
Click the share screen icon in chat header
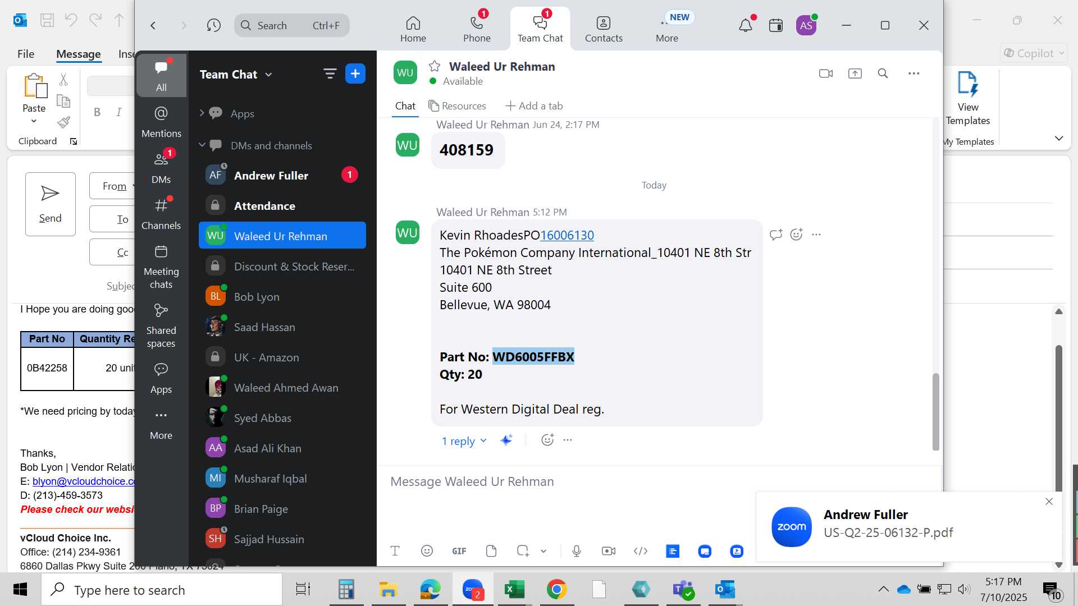855,74
